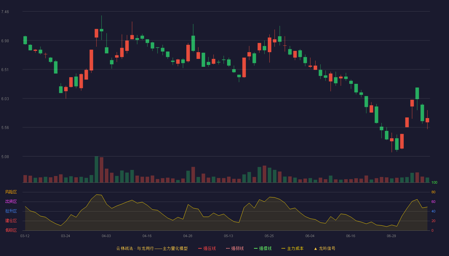This screenshot has width=449, height=256.
Task: Click the 7.46 price axis label
Action: [x=5, y=12]
